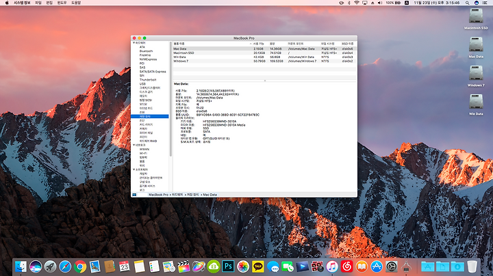Launch Google Chrome from the dock
Screen dimensions: 493x276
coord(80,266)
